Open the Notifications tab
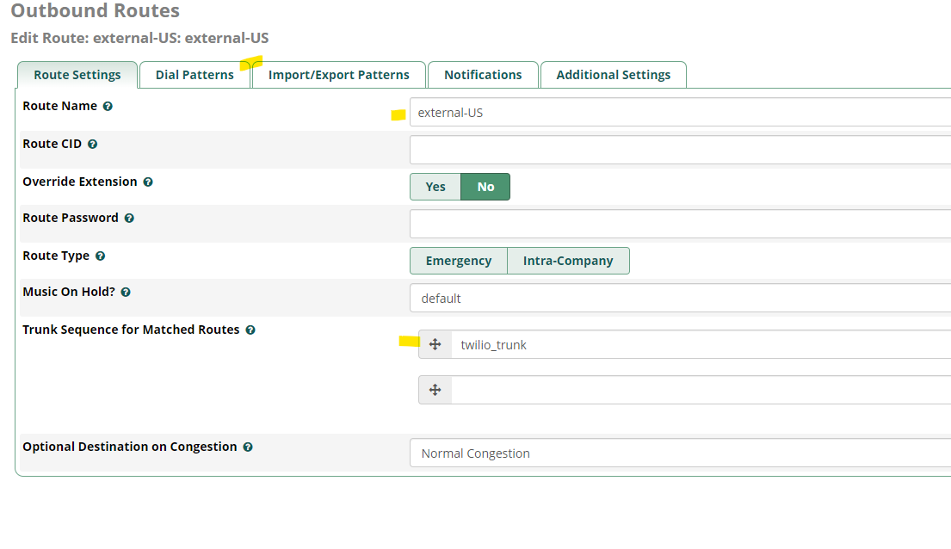Image resolution: width=951 pixels, height=549 pixels. point(483,75)
